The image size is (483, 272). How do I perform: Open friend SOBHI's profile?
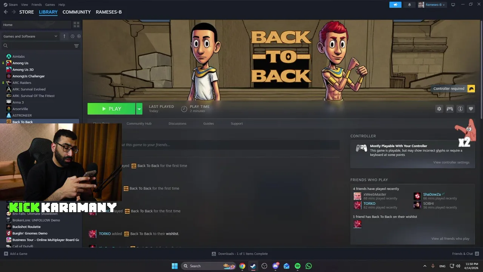coord(428,204)
